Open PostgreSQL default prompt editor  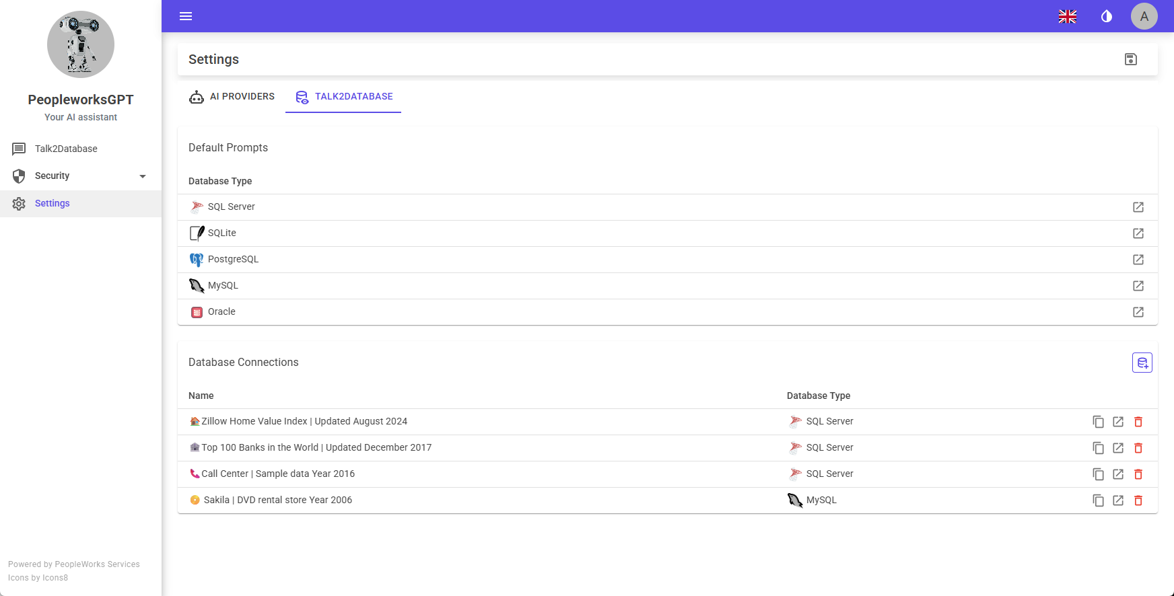[1138, 260]
